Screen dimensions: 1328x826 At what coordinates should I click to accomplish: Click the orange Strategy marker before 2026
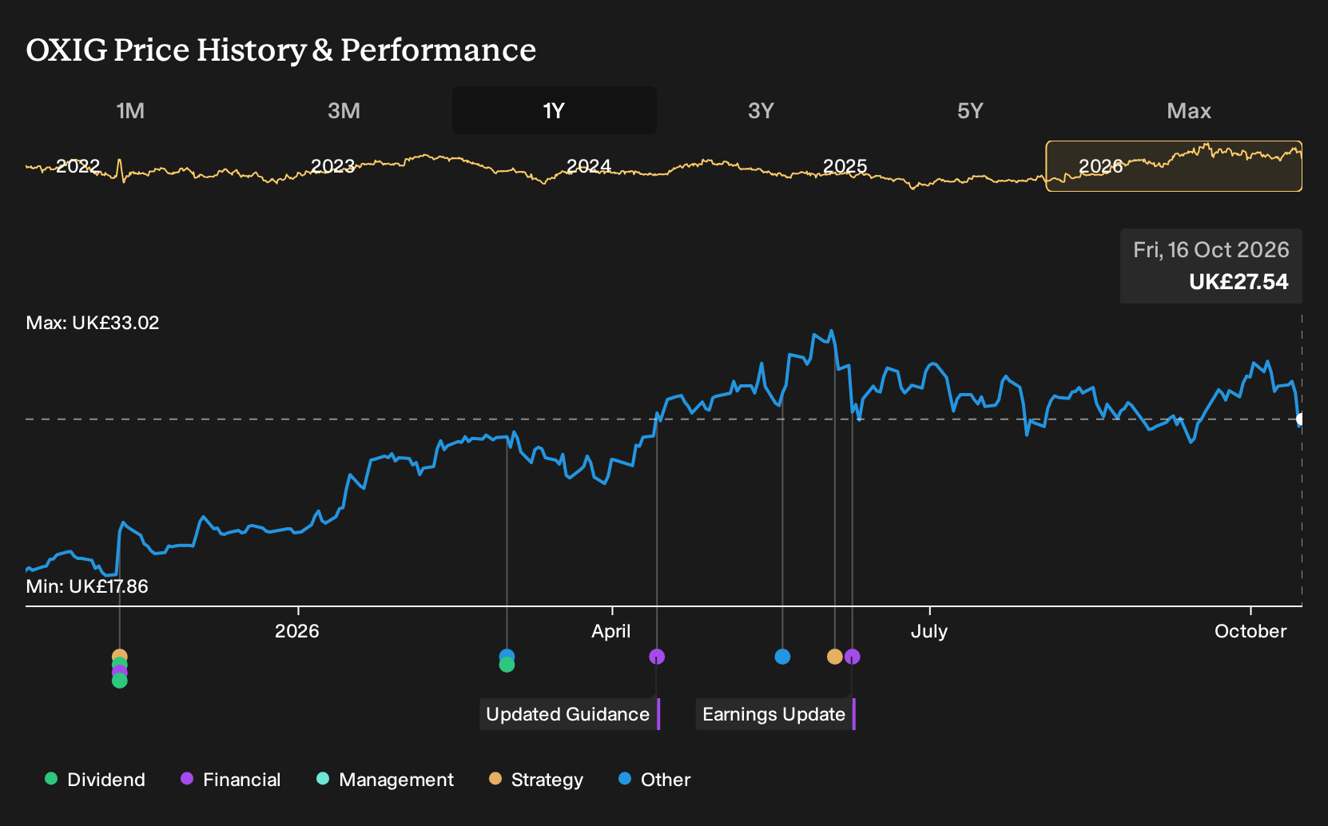click(x=120, y=655)
